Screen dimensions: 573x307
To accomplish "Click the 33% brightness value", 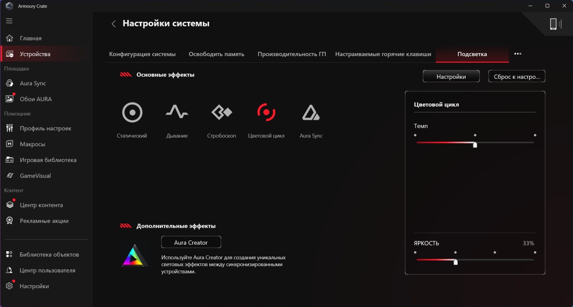I will click(x=528, y=243).
